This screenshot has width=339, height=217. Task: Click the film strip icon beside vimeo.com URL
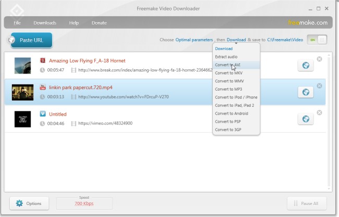coord(74,124)
